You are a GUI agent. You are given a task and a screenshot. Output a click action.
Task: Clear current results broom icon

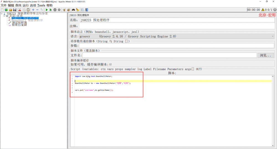[x=64, y=10]
